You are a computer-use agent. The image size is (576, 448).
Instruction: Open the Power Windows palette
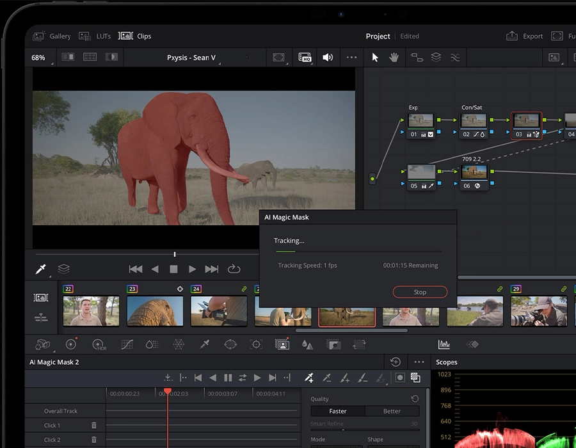coord(230,344)
